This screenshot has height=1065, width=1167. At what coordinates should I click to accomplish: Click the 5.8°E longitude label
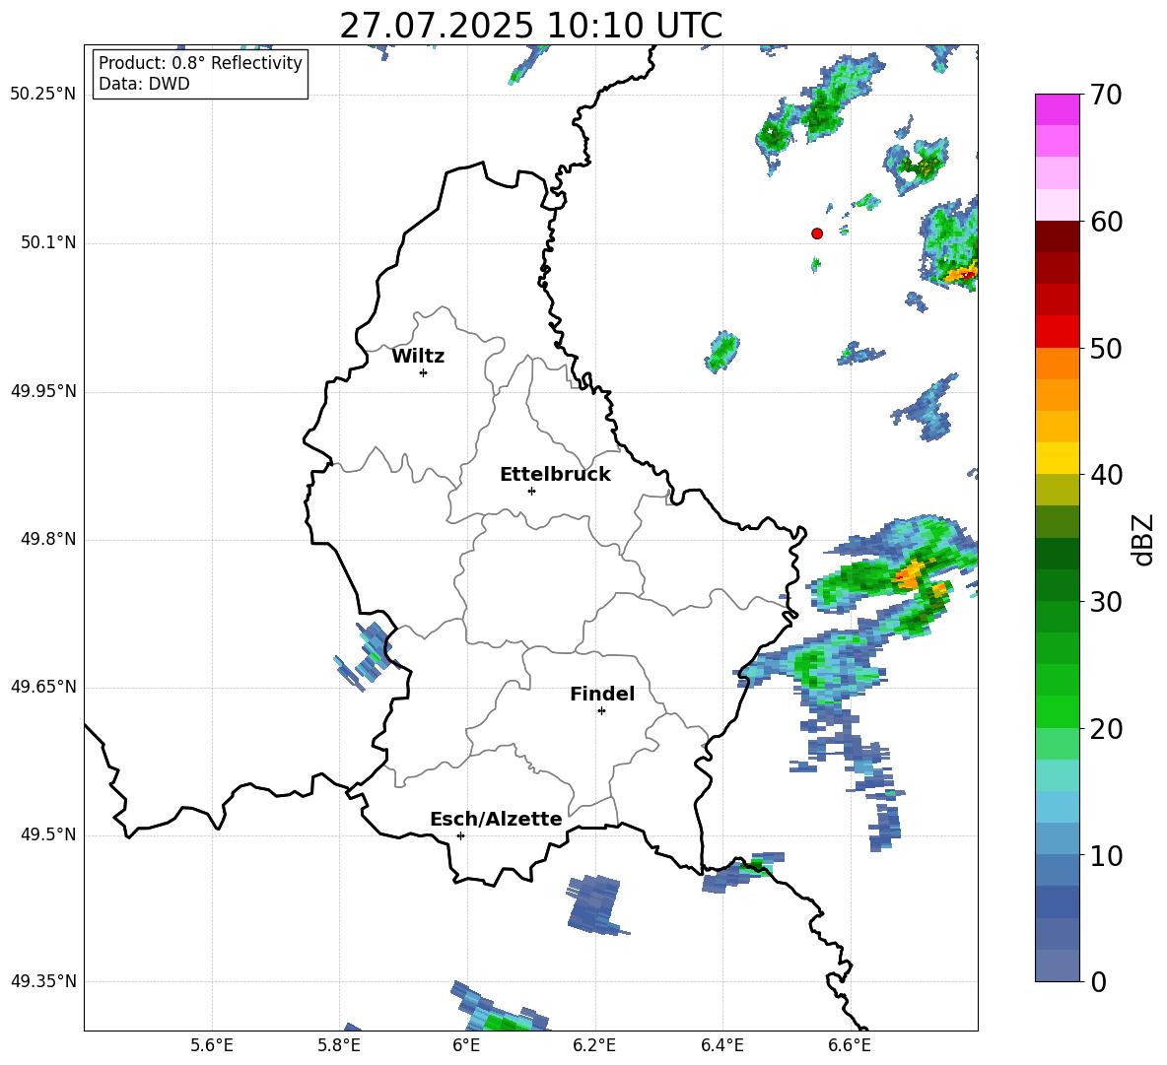pyautogui.click(x=339, y=1045)
